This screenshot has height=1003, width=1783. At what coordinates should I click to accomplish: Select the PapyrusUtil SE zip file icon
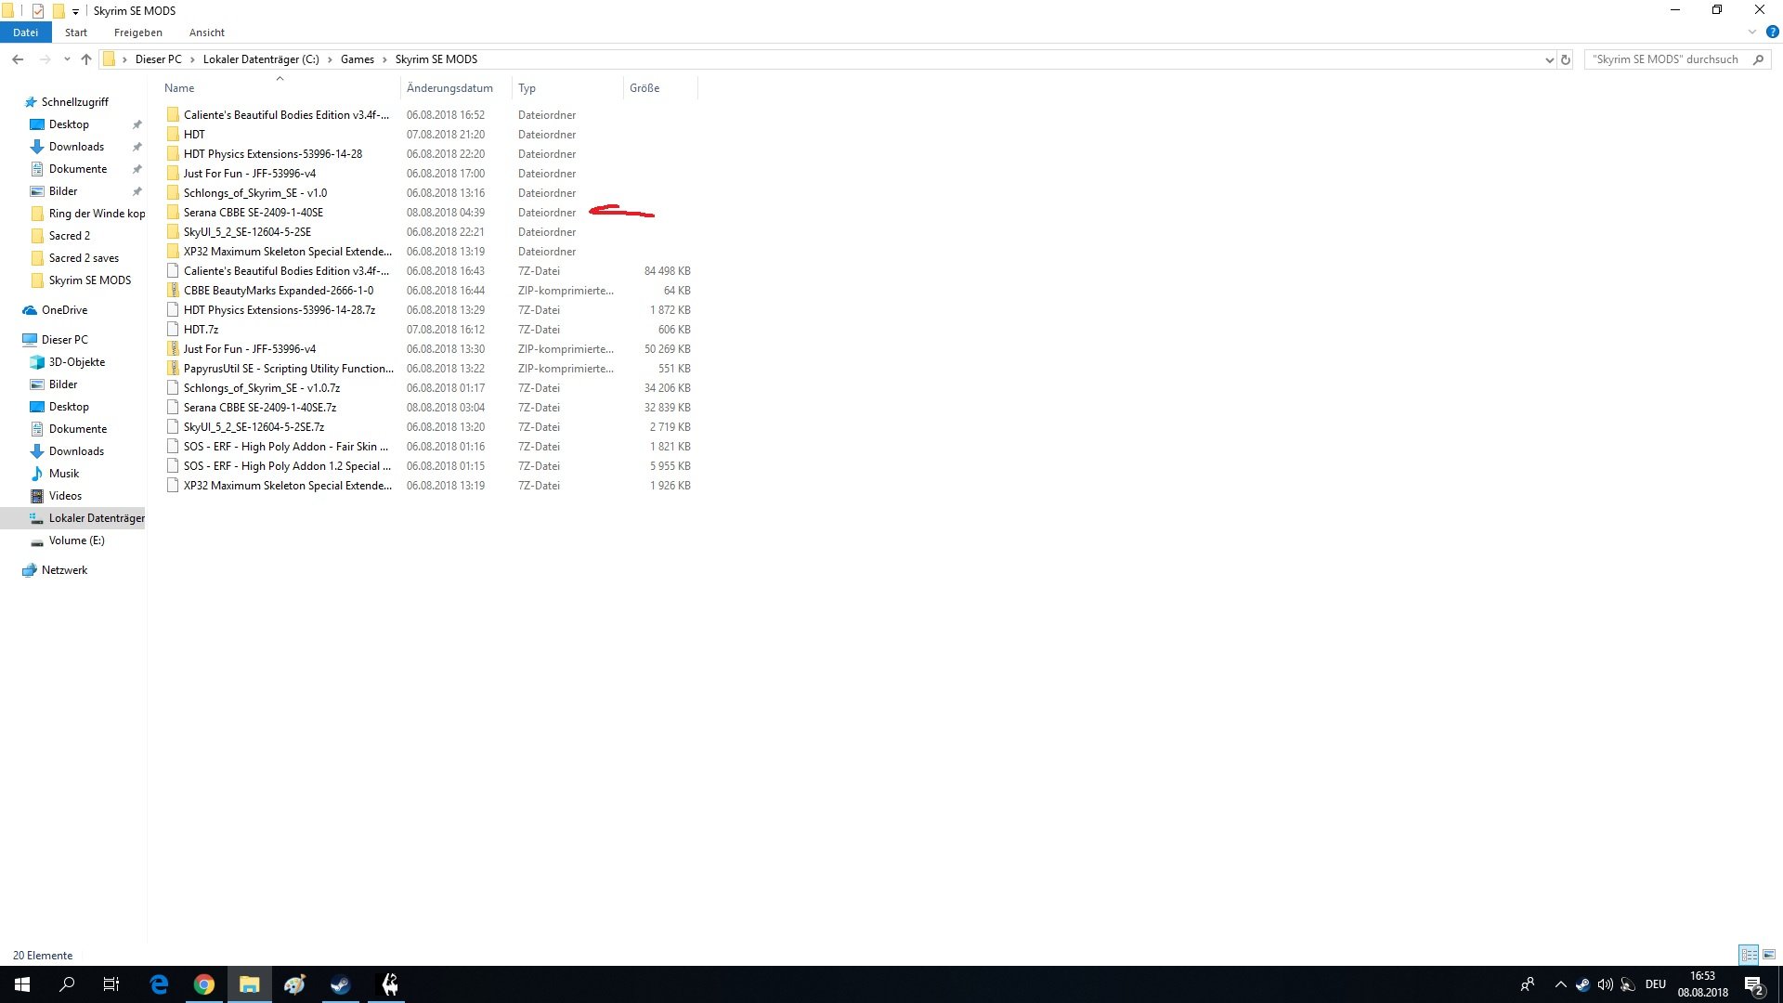(173, 369)
